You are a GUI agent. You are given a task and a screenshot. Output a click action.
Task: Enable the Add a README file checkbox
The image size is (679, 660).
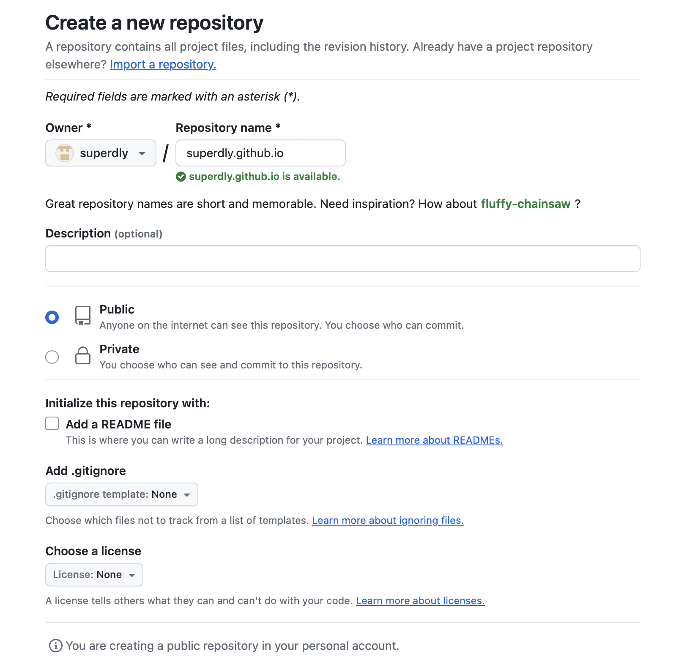click(x=52, y=423)
